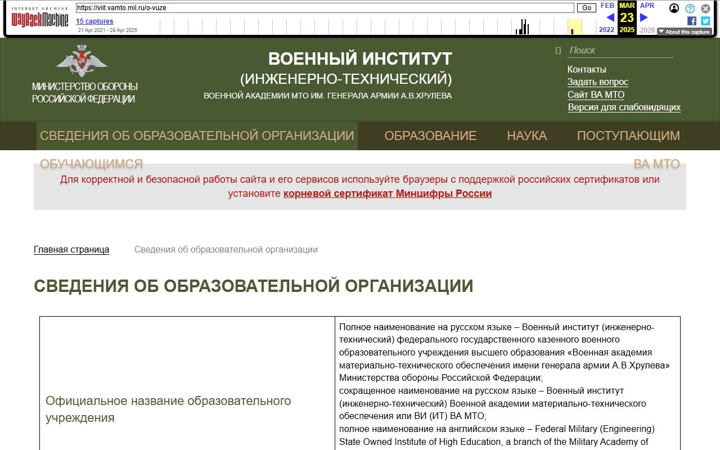Open the Задать вопрос link
The image size is (720, 450).
pos(597,82)
